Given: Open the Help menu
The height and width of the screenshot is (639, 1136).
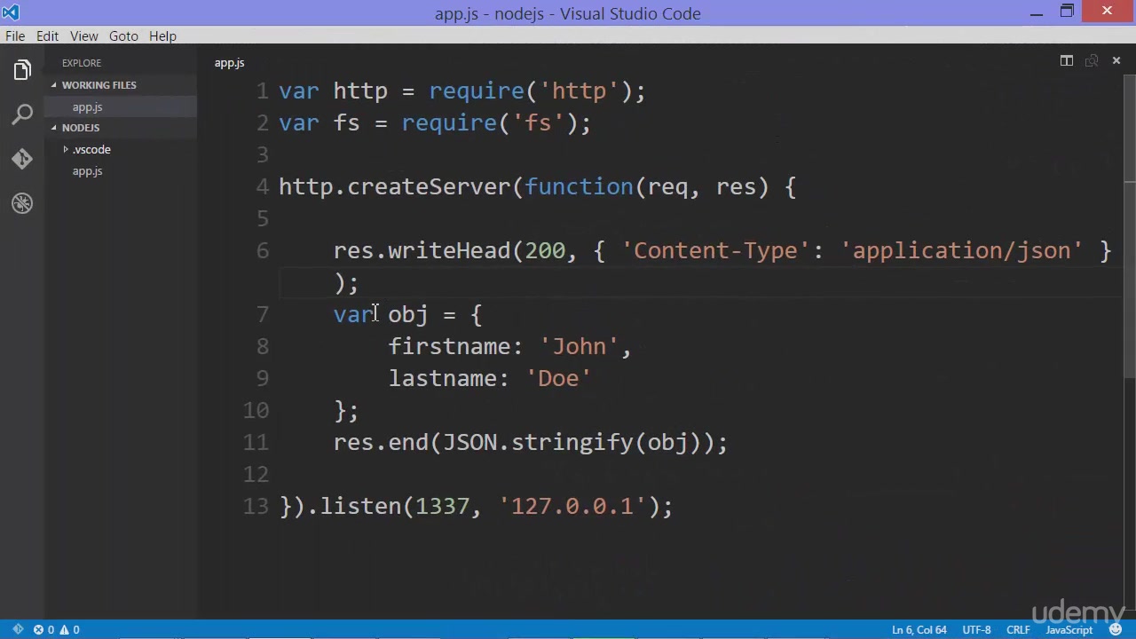Looking at the screenshot, I should tap(162, 35).
